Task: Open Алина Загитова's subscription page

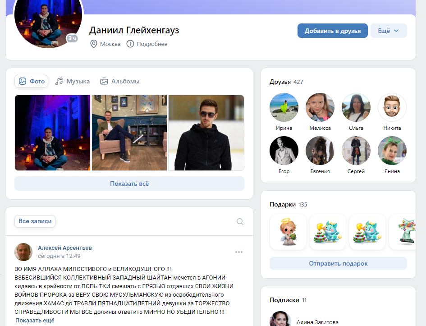Action: pyautogui.click(x=317, y=322)
